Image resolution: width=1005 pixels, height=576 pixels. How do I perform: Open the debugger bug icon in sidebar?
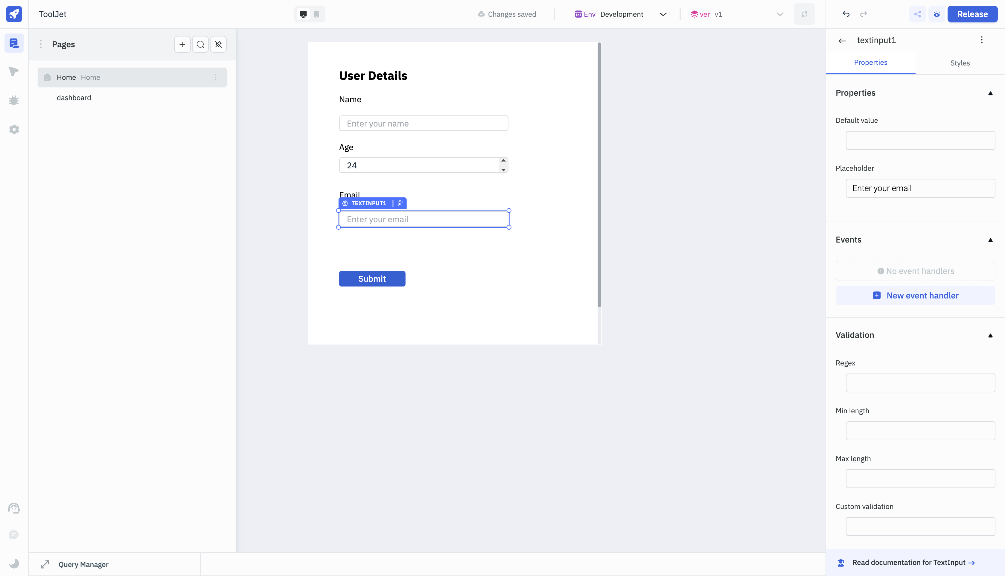[14, 100]
